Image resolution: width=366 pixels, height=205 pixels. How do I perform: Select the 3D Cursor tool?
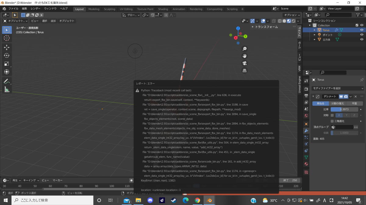[x=7, y=38]
